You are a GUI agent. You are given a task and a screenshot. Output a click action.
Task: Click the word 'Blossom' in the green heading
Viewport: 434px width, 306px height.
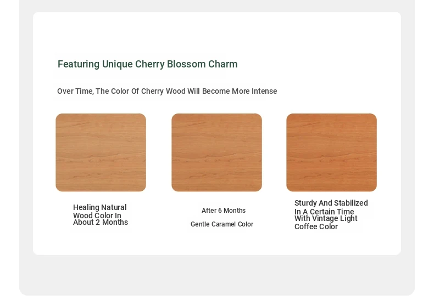point(186,64)
